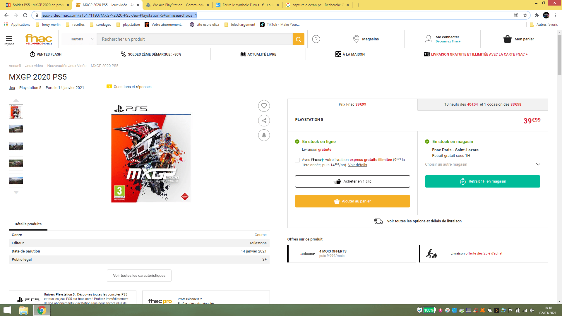The image size is (562, 316).
Task: Open Applications bookmarks shortcut
Action: [18, 25]
